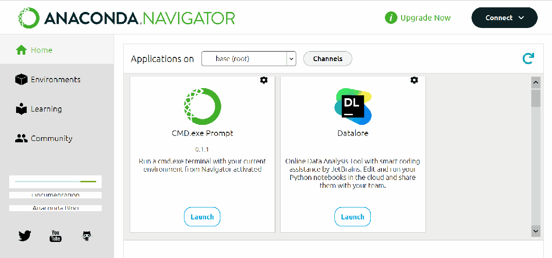Launch the Datalore application
This screenshot has width=552, height=258.
point(352,217)
